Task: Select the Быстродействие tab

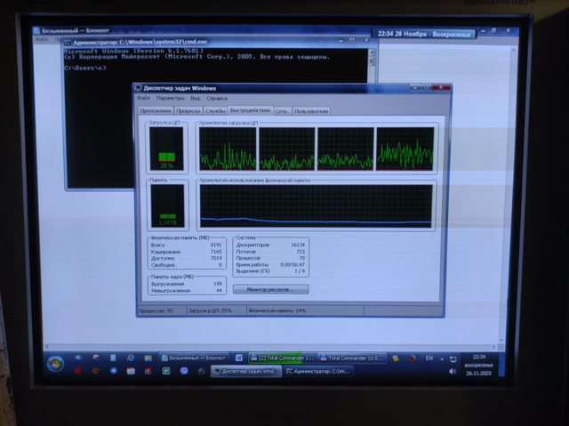Action: (x=251, y=110)
